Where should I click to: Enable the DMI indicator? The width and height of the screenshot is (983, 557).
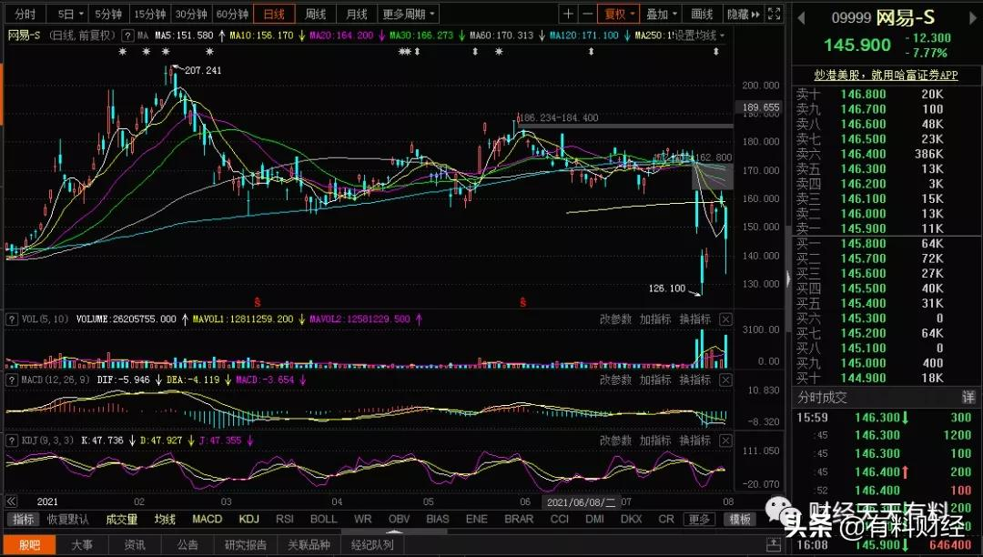[x=595, y=520]
